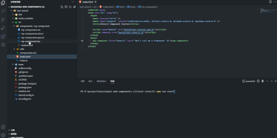
Task: Switch to the 输出 (Output) panel tab
Action: [90, 81]
